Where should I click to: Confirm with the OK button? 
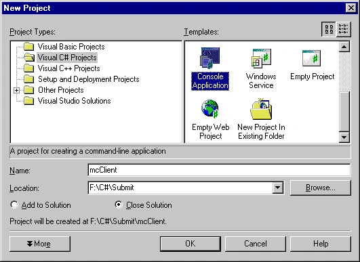click(x=191, y=244)
